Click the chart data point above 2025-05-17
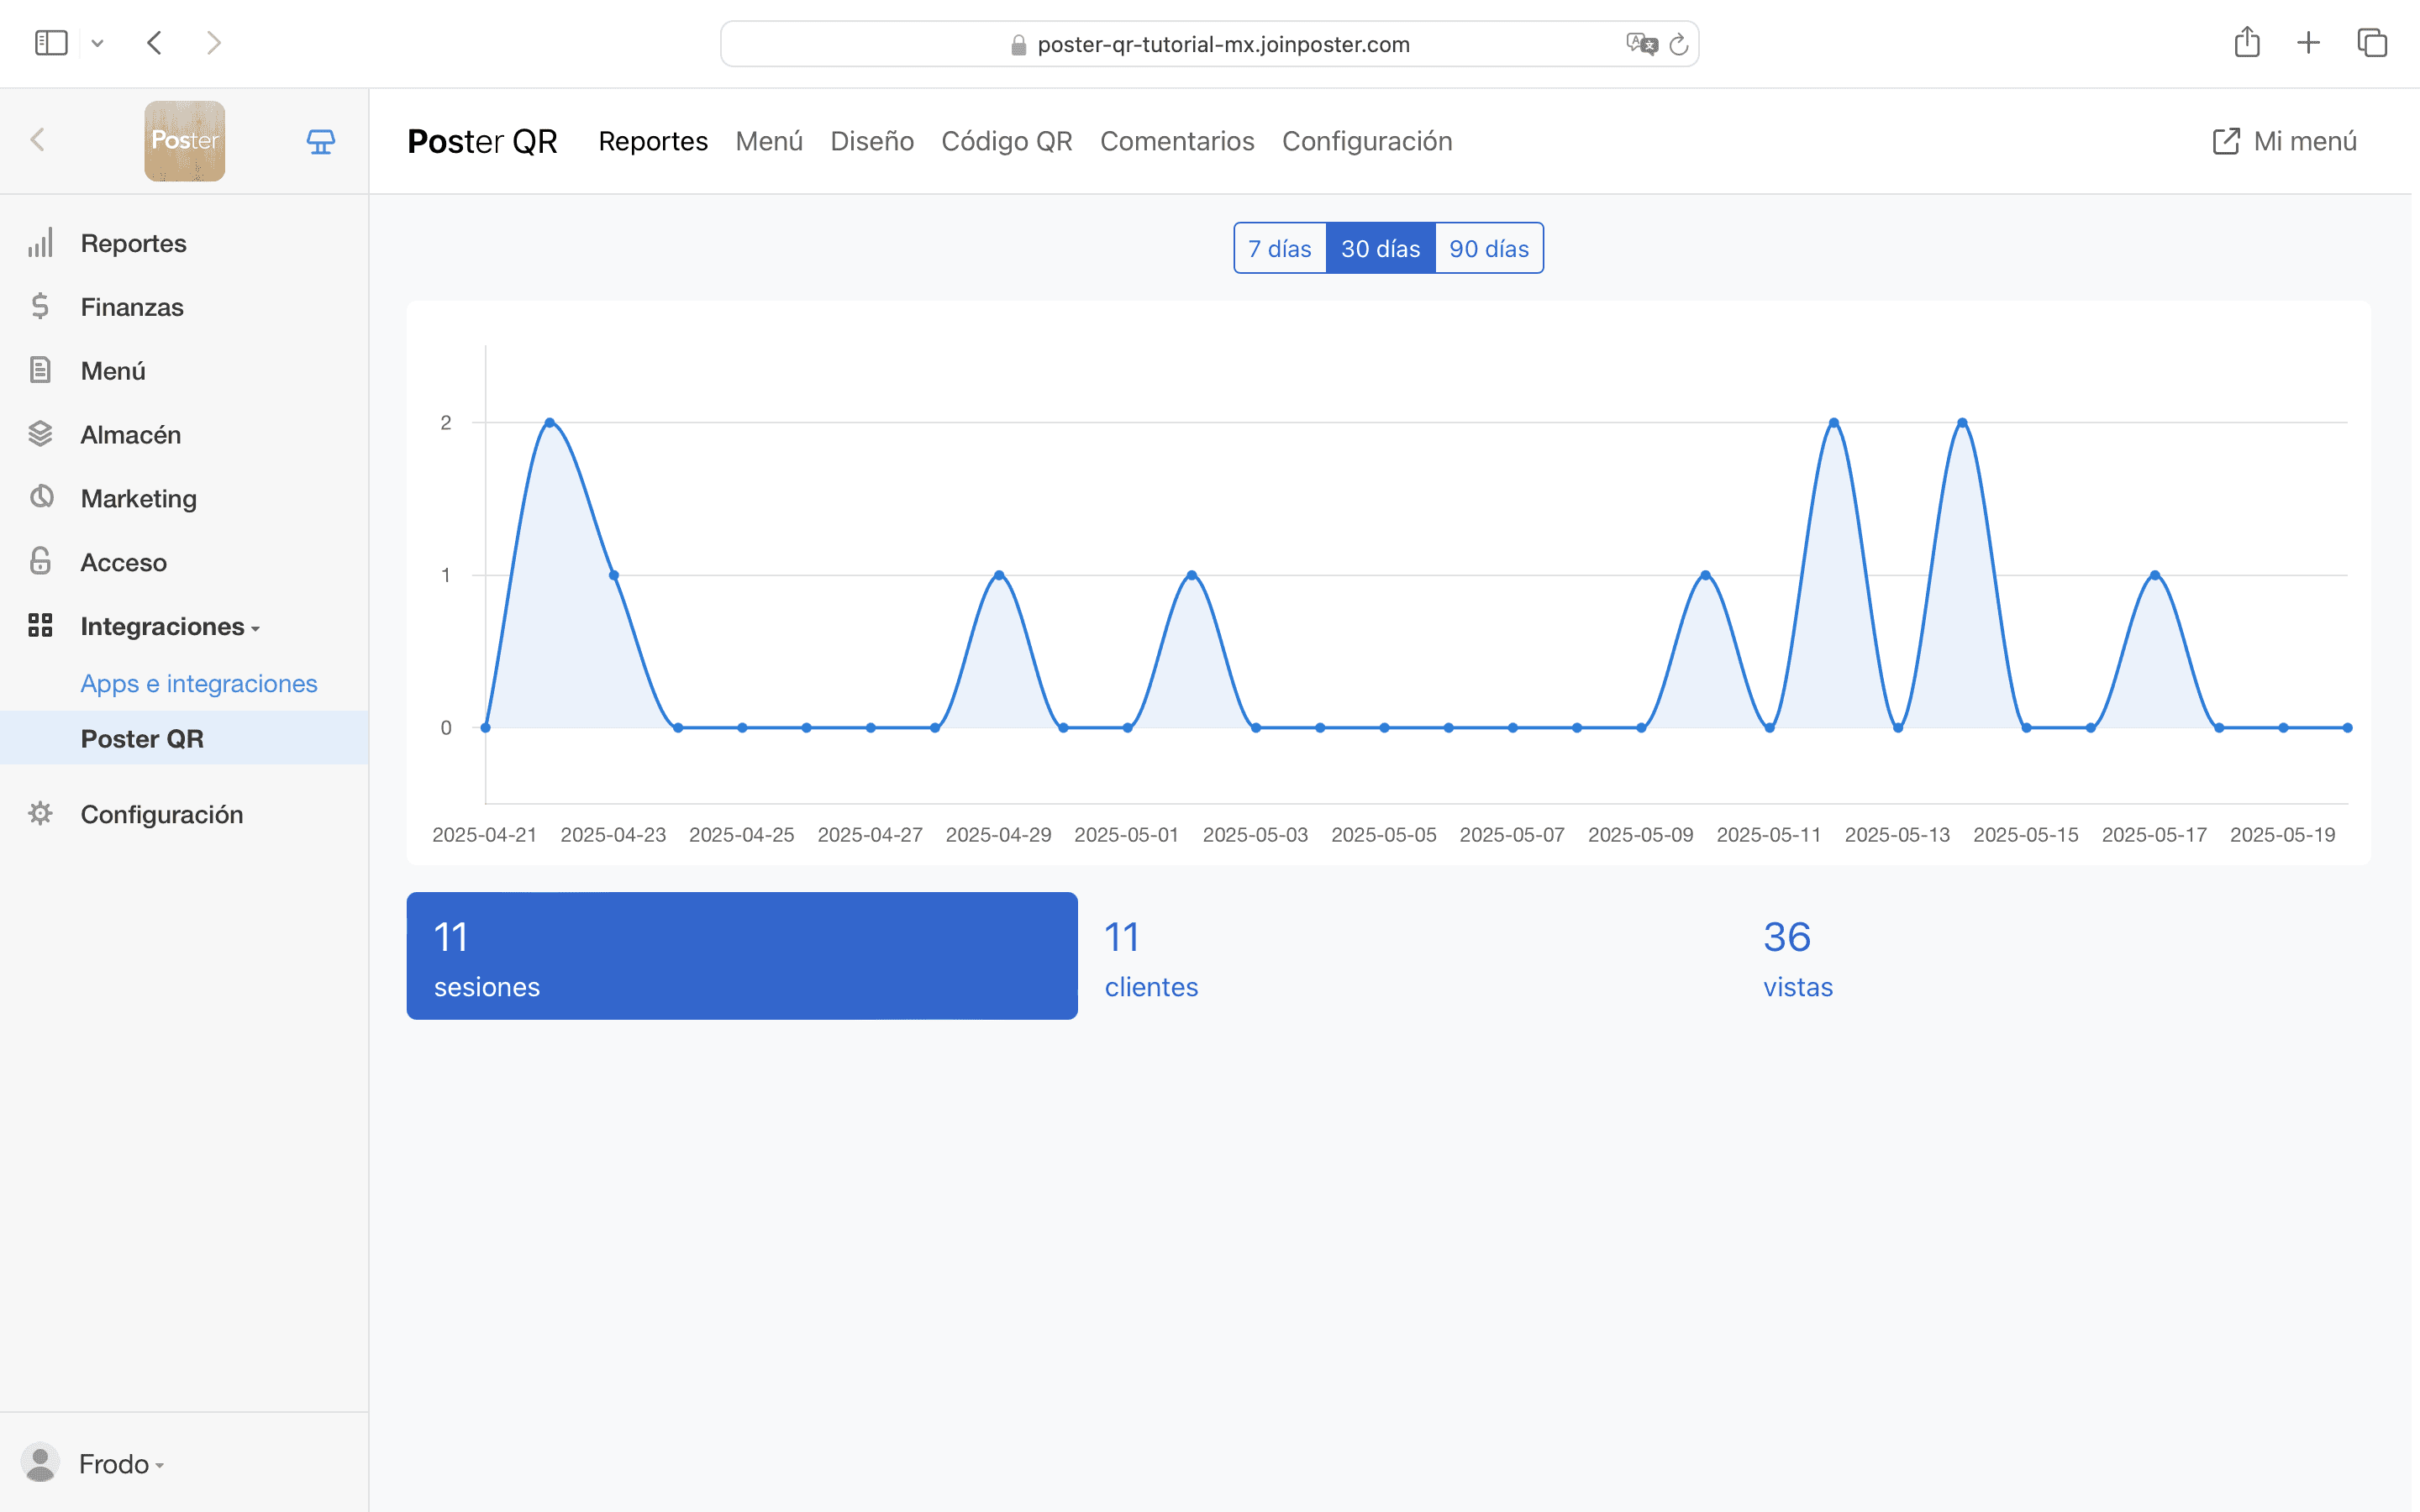Image resolution: width=2420 pixels, height=1512 pixels. (x=2155, y=575)
